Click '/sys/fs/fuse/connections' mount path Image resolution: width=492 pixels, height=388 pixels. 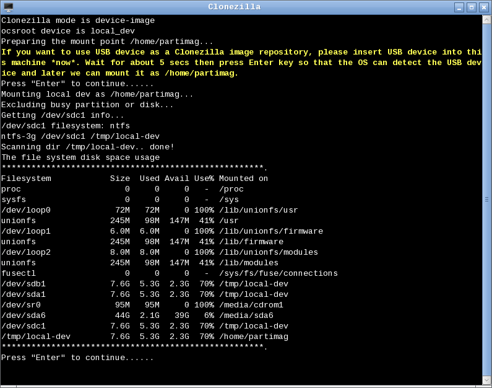[x=278, y=273]
